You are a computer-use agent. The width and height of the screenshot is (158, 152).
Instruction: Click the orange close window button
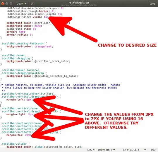[x=3, y=4]
